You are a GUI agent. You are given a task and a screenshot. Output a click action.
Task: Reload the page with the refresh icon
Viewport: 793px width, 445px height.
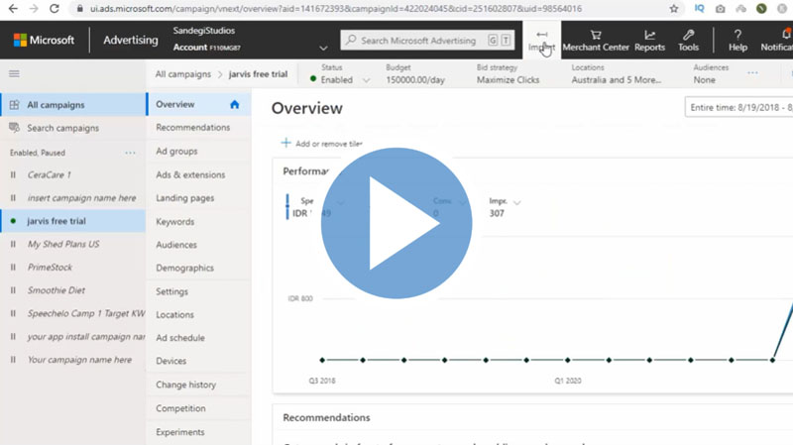pos(55,9)
